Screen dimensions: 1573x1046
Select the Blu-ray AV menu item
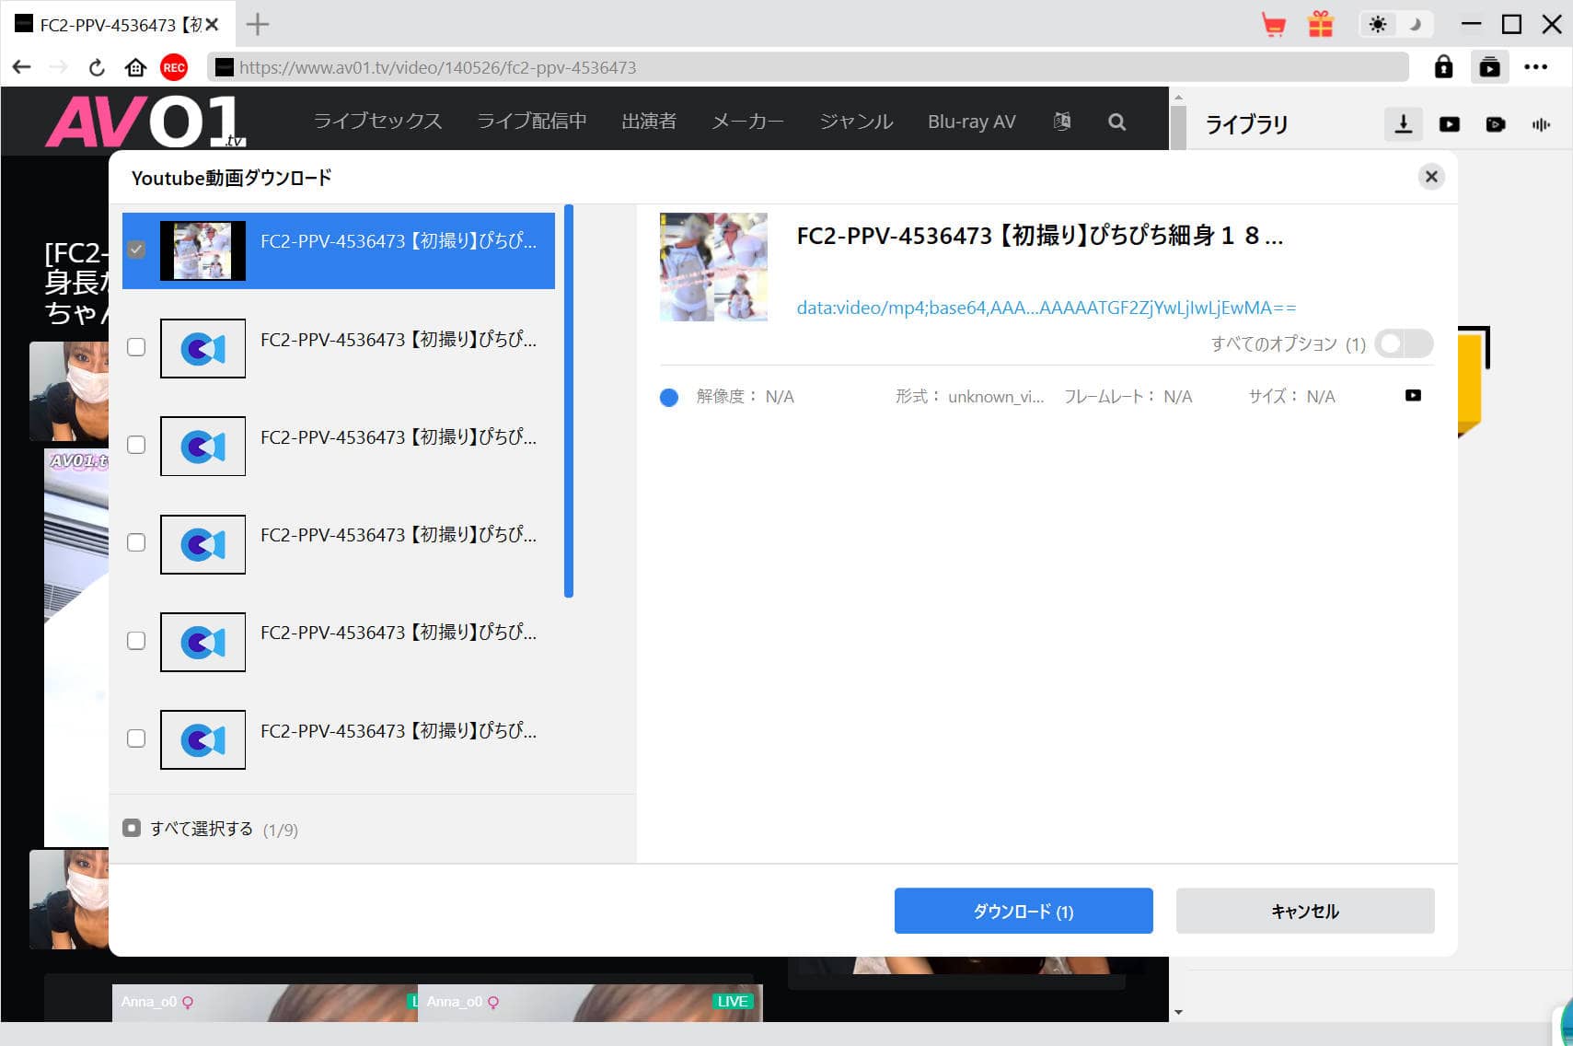tap(971, 121)
